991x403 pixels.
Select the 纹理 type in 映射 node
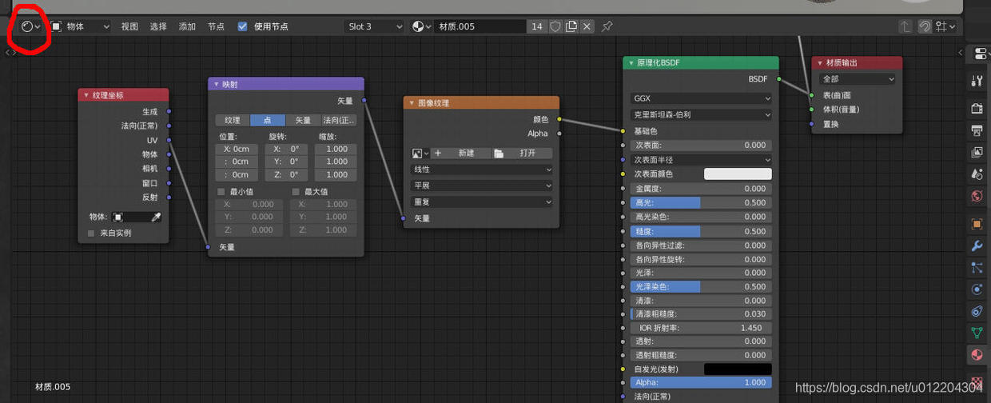(233, 120)
